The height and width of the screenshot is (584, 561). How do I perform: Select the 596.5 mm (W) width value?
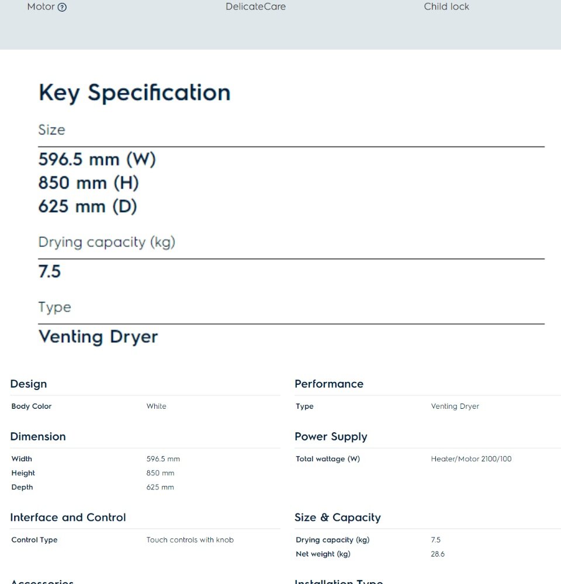point(97,159)
